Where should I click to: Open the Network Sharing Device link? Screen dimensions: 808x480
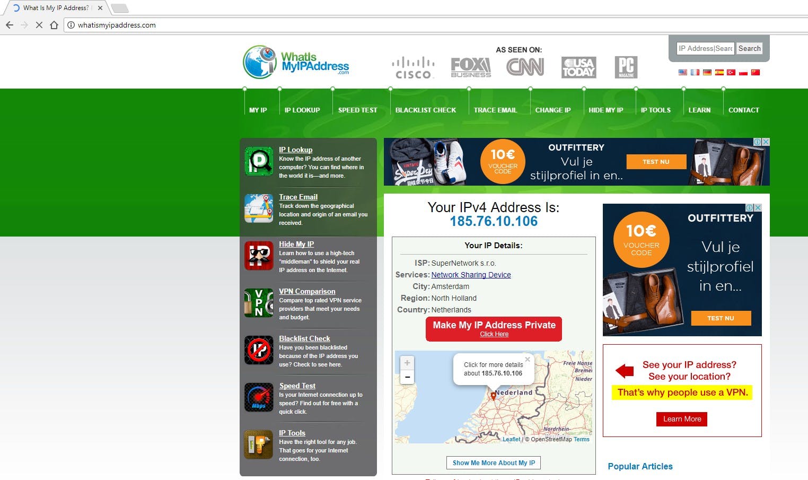point(471,275)
